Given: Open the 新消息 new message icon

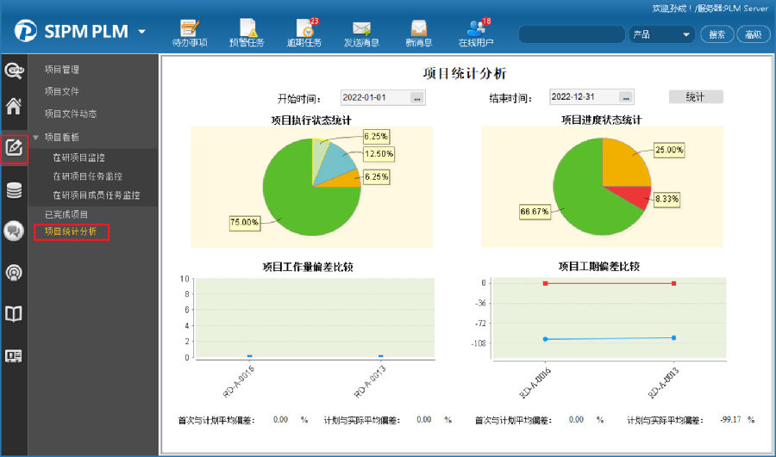Looking at the screenshot, I should [x=419, y=31].
